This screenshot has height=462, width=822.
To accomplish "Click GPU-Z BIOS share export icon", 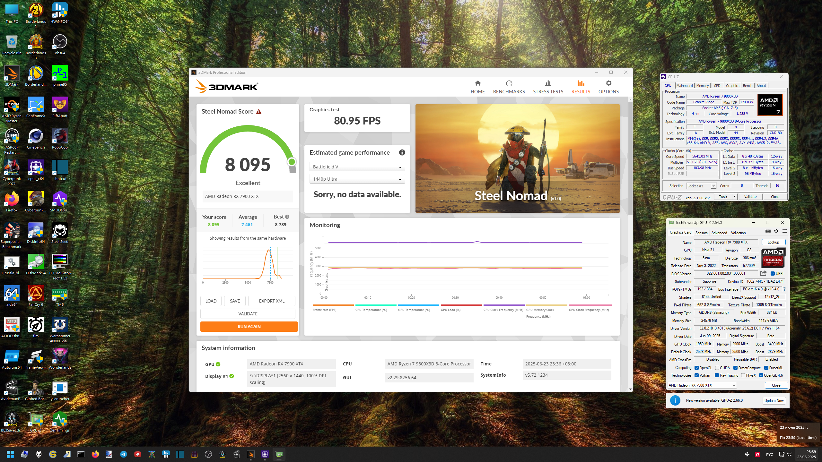I will pyautogui.click(x=763, y=273).
